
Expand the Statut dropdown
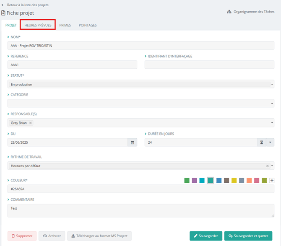pos(272,85)
